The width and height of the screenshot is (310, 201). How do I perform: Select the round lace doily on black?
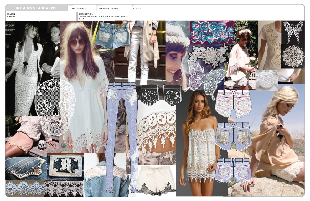[x=293, y=56]
